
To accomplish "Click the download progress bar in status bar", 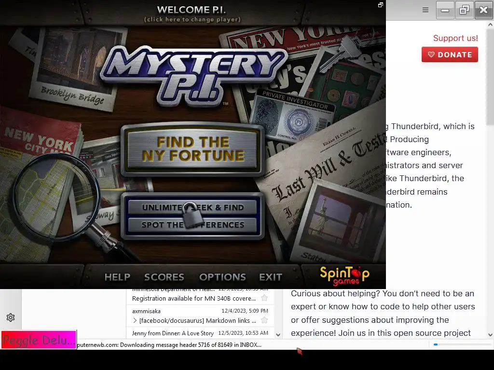I will click(462, 344).
